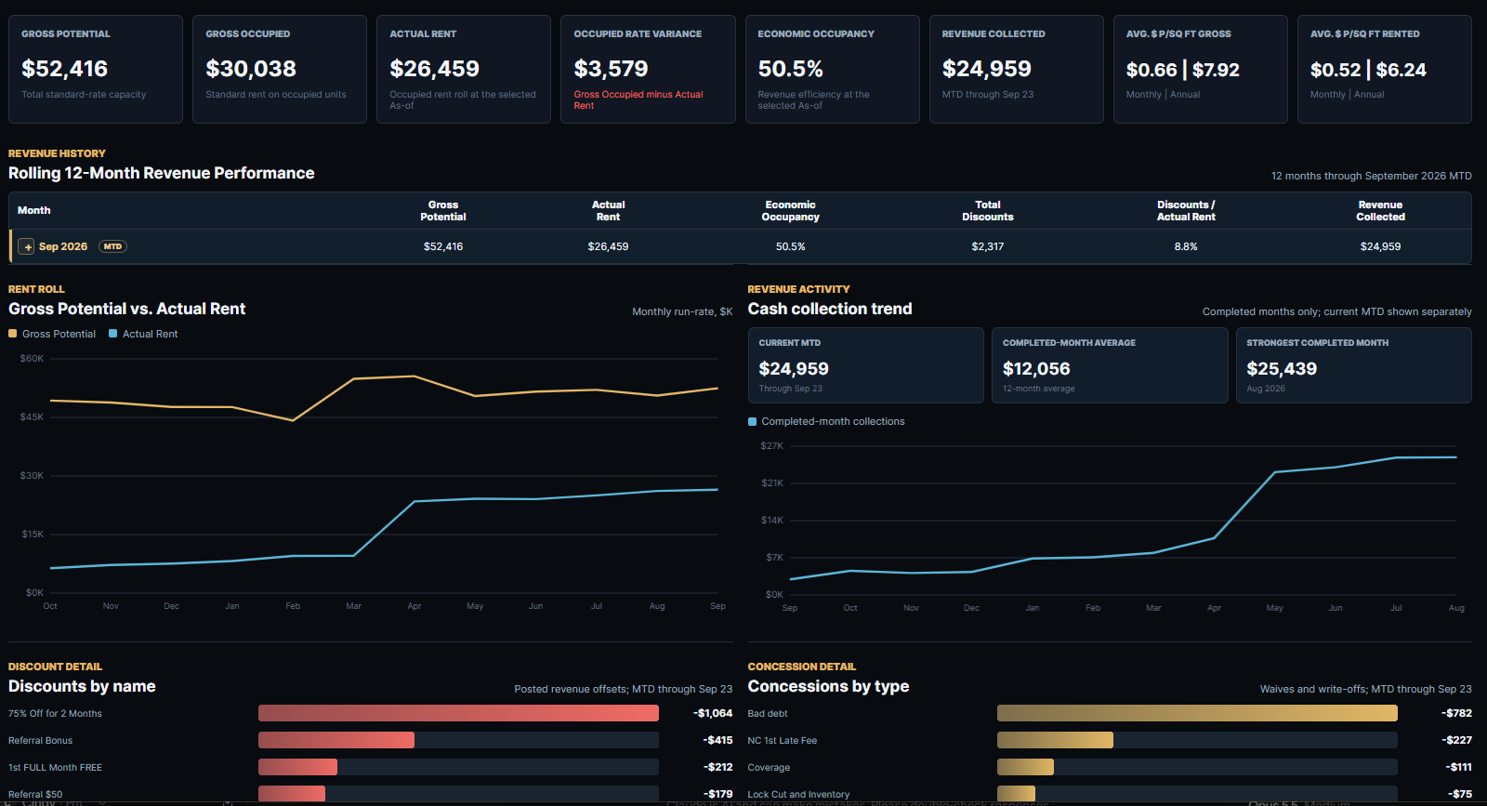Click the red 'Gross Occupied minus Actual Rent' note
Screen dimensions: 1487x806
(638, 99)
